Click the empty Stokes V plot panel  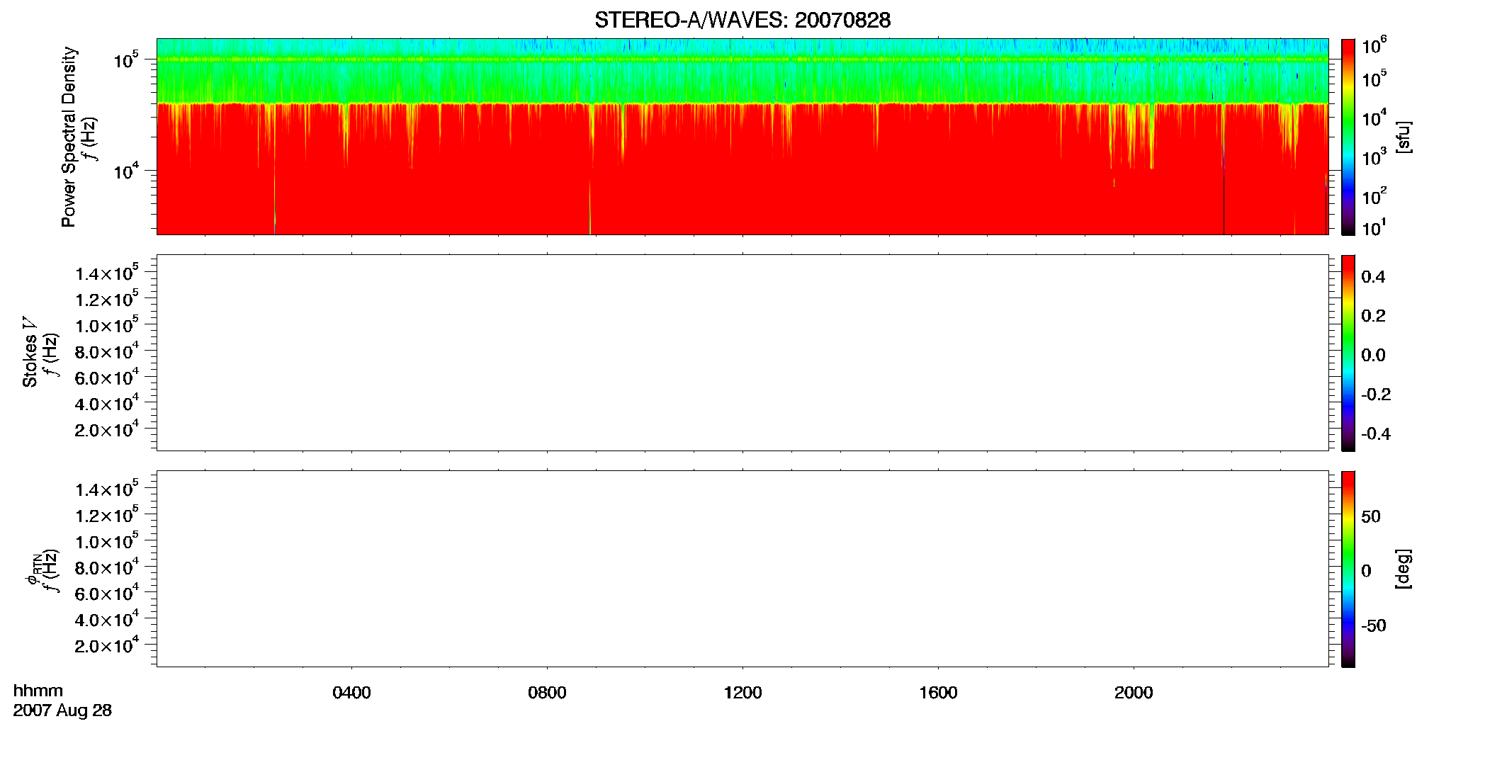coord(742,353)
